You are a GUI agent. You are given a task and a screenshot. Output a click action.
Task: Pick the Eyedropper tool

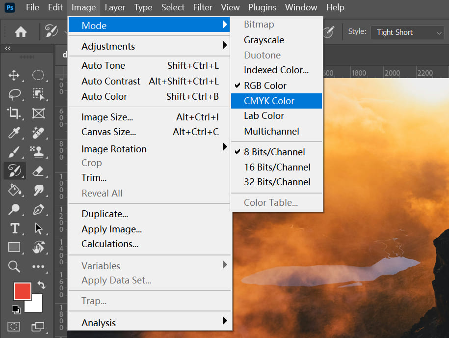coord(14,132)
